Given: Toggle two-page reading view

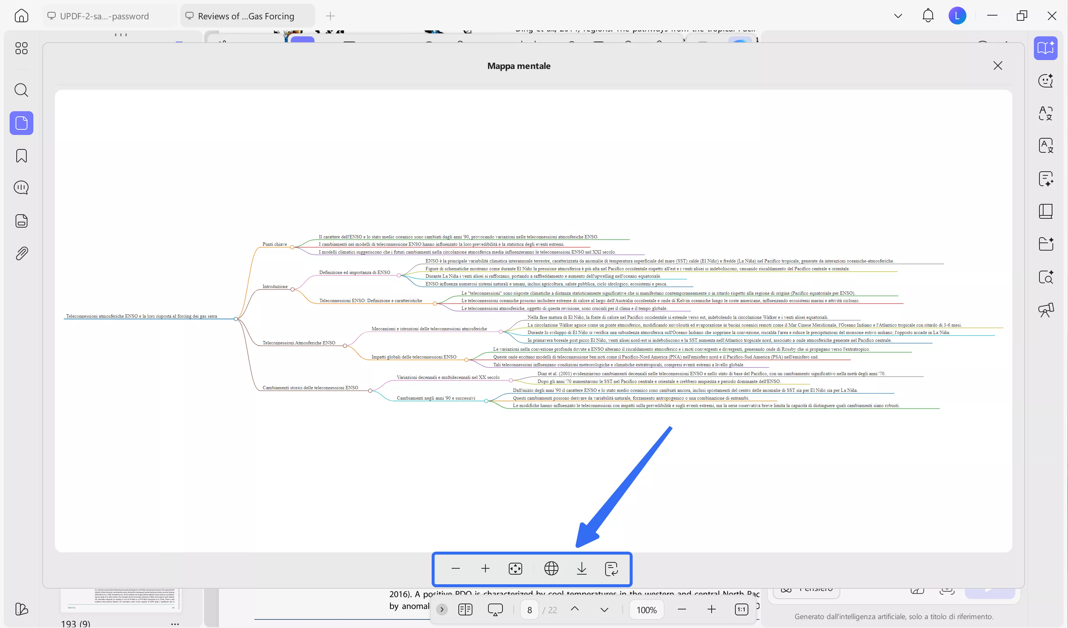Looking at the screenshot, I should click(465, 609).
